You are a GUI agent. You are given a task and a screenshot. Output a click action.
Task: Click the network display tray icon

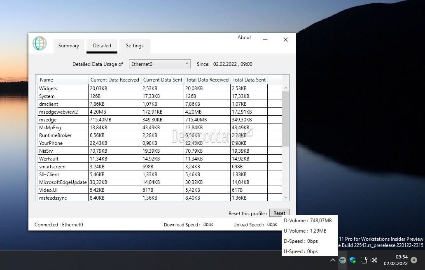point(364,260)
